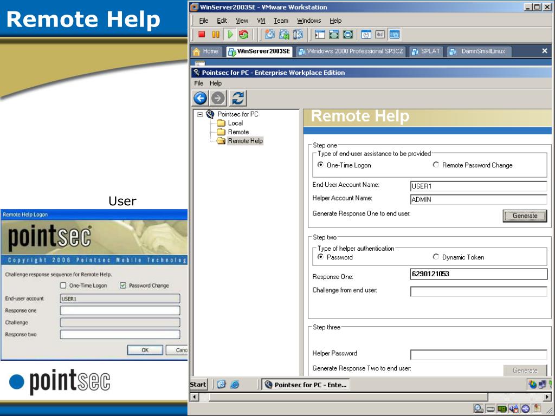Open the Windows menu in VMware
Screen dimensions: 555x416
coord(309,21)
